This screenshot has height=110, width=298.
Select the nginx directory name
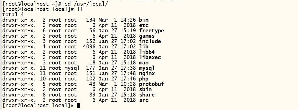tap(147, 73)
